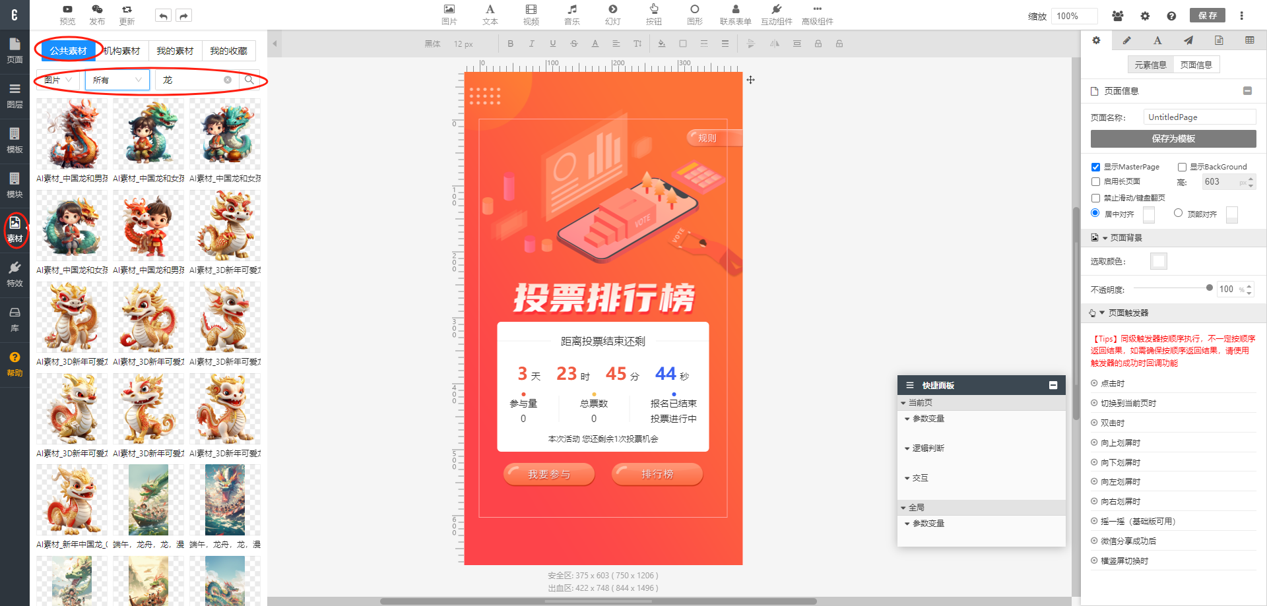Open settings gear in top bar
Screen dimensions: 1267x606
click(x=1145, y=16)
